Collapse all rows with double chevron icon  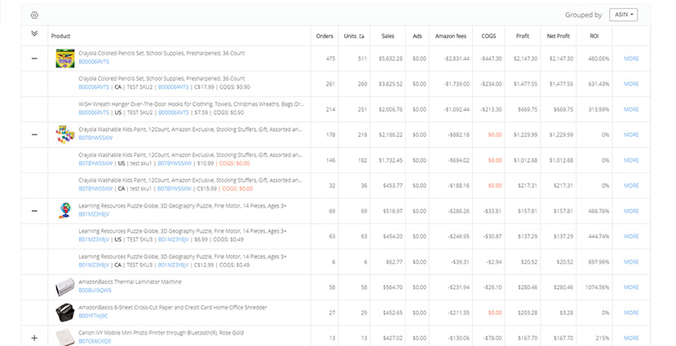34,33
